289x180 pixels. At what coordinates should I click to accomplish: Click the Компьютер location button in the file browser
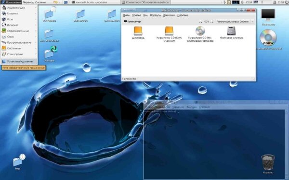132,22
